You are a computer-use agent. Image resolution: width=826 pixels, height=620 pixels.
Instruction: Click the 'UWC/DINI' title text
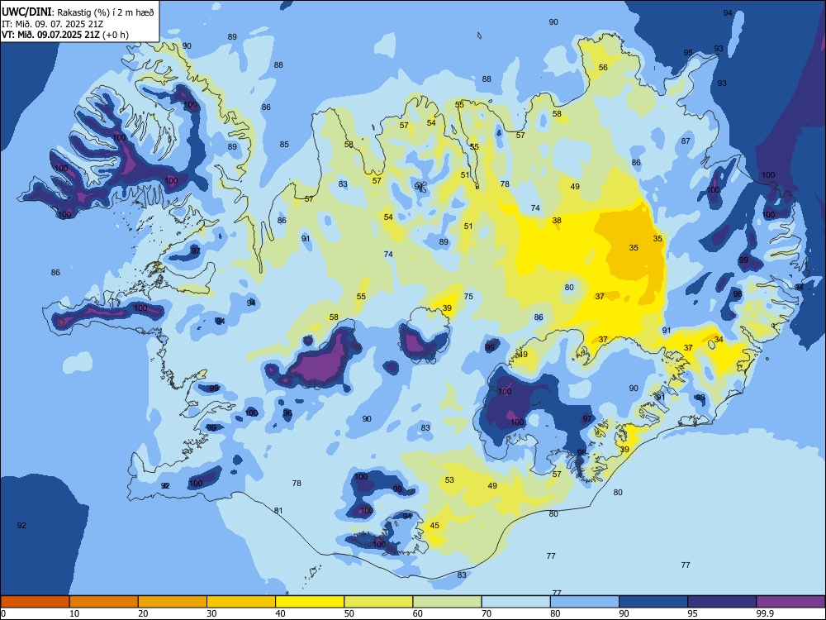click(x=27, y=12)
